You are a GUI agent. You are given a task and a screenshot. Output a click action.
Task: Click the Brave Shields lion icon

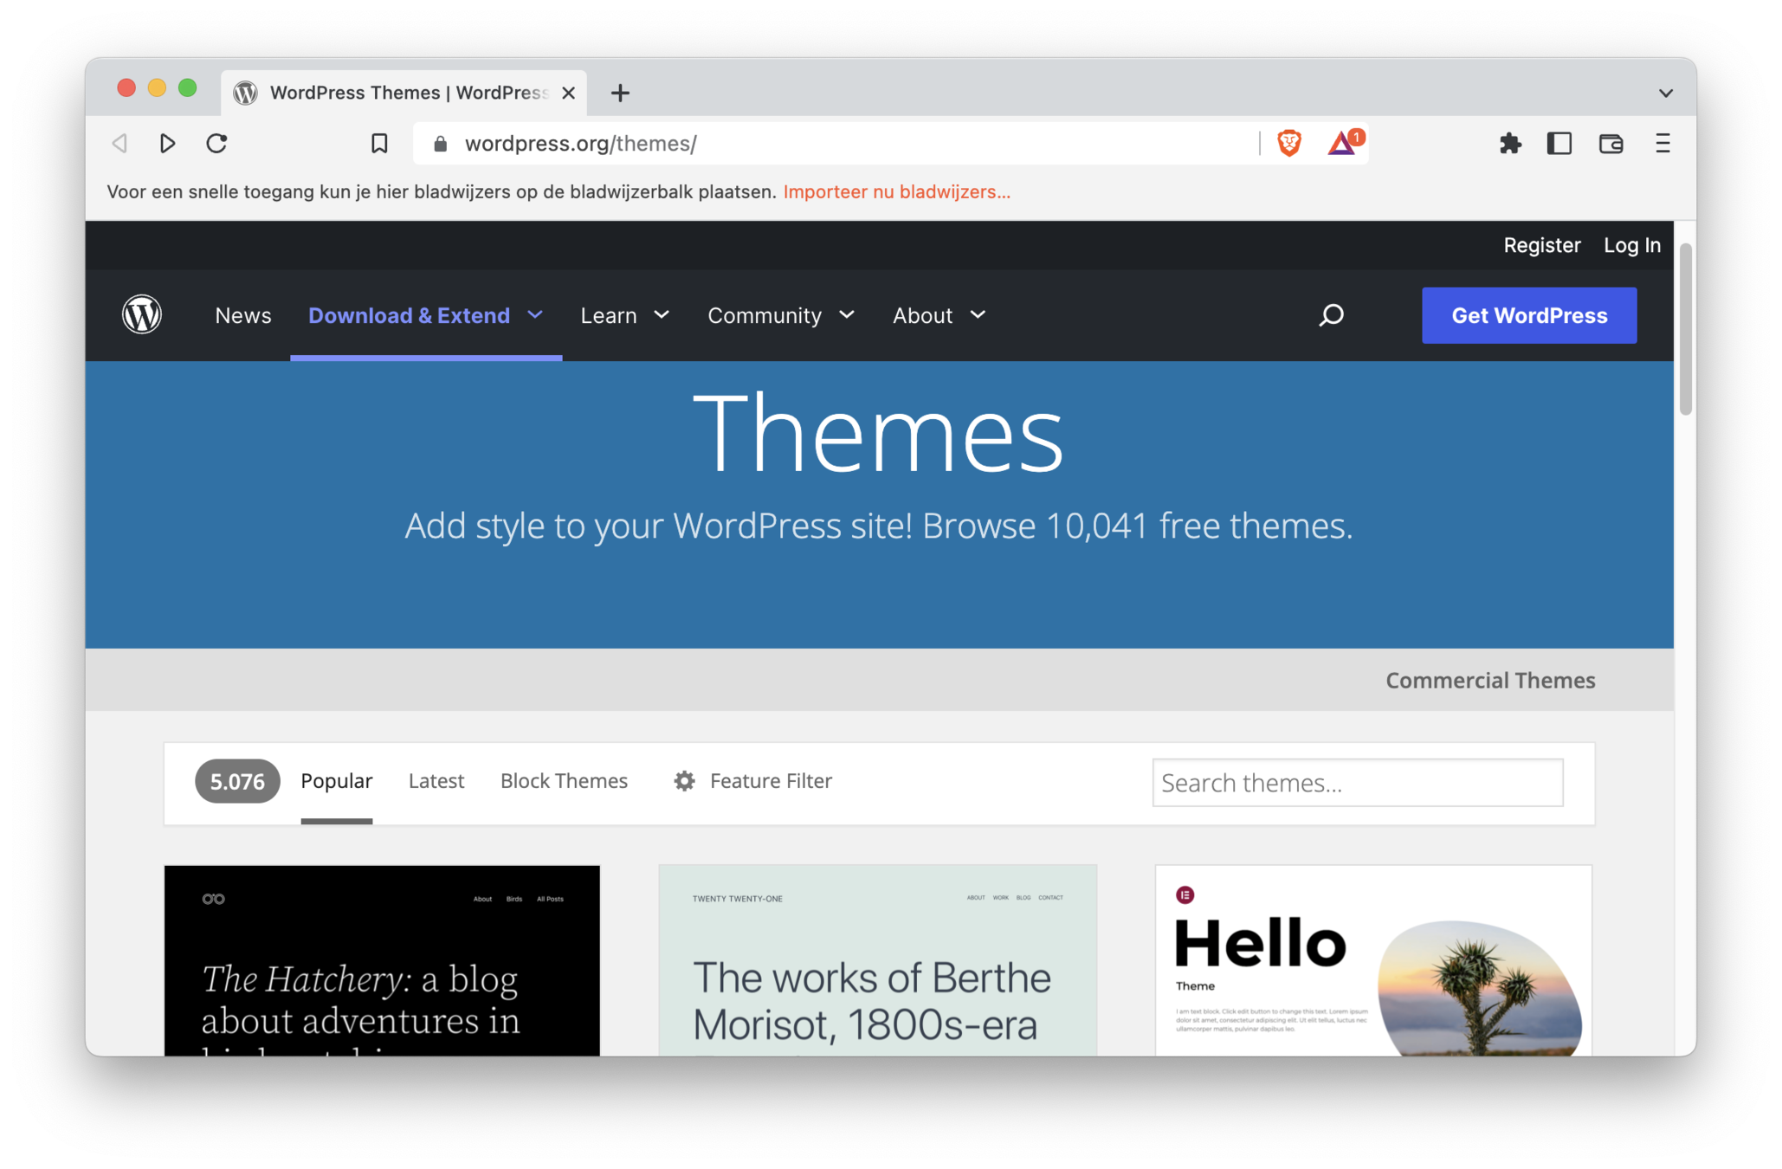[x=1288, y=143]
